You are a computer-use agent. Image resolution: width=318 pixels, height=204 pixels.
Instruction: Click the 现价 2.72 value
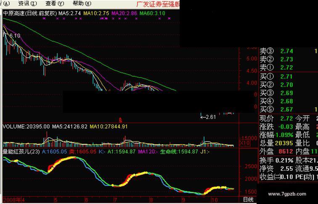[x=286, y=119]
